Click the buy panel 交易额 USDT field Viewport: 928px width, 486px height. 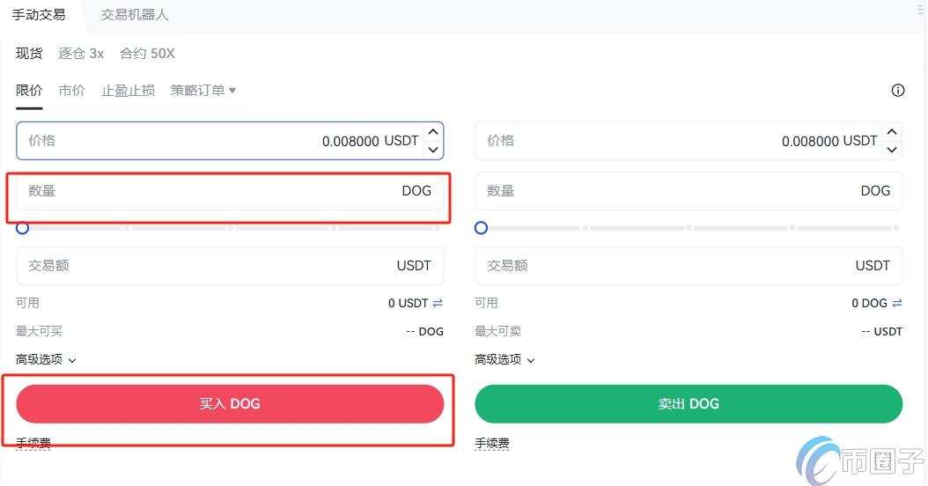[x=230, y=265]
